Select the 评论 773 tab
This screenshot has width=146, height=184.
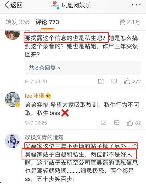point(47,22)
